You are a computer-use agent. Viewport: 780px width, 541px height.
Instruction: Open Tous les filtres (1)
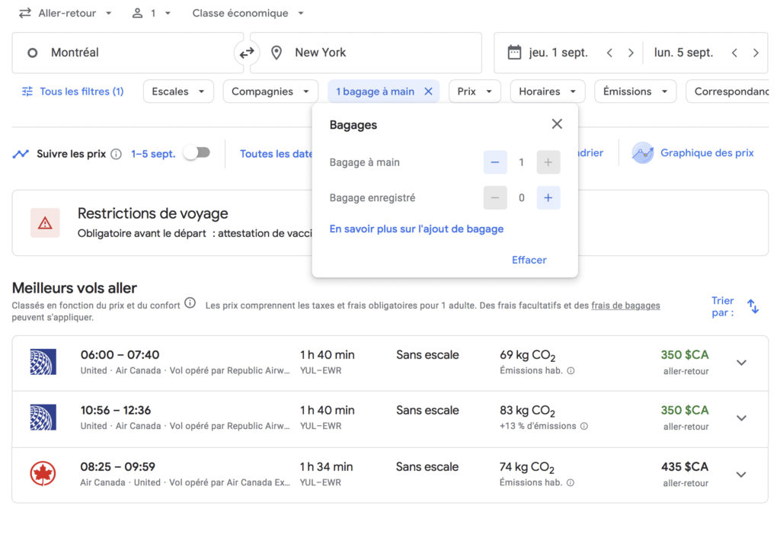click(73, 91)
